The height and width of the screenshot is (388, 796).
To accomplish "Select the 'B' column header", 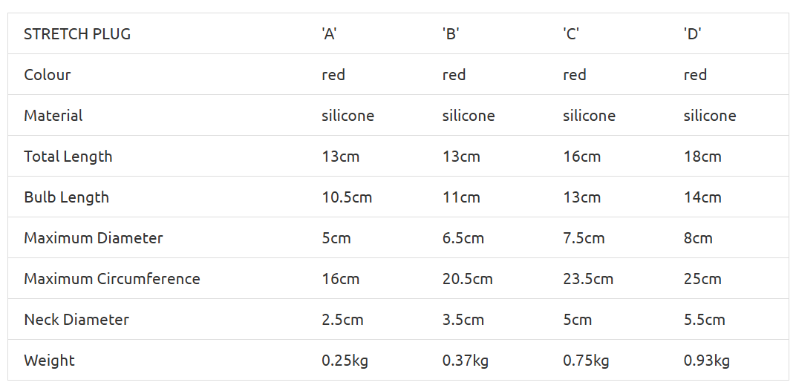I will click(451, 34).
